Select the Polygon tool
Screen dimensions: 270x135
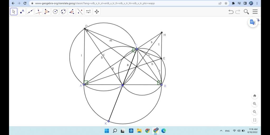[47, 12]
